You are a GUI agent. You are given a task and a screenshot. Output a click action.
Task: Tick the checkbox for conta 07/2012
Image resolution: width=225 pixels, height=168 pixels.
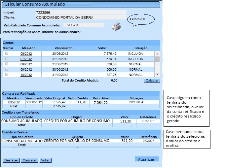click(x=7, y=59)
